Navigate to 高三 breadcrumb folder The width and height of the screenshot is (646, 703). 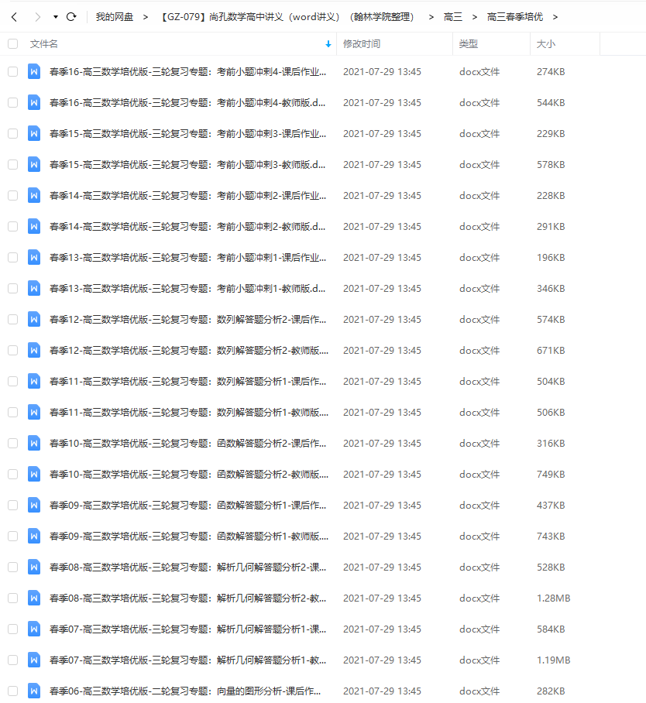[452, 16]
